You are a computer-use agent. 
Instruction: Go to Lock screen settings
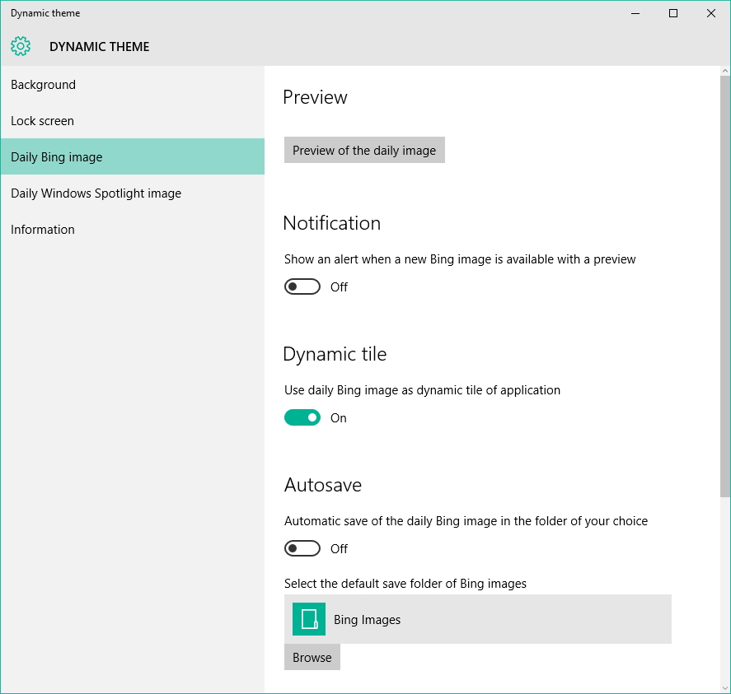point(133,121)
